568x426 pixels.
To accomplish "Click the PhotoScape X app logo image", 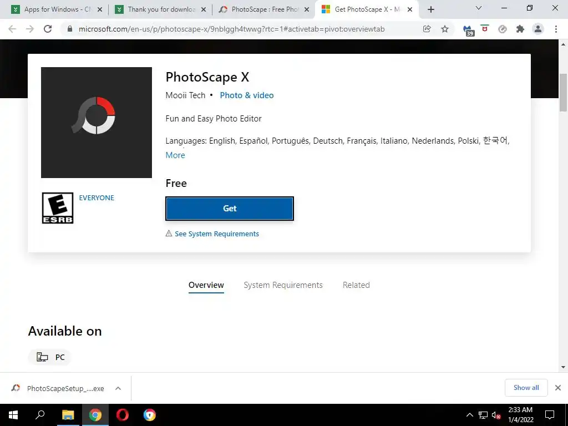I will (x=97, y=123).
